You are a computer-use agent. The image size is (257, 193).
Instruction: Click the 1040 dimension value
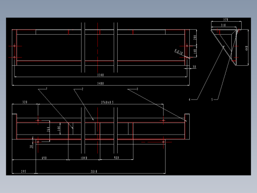point(84,158)
